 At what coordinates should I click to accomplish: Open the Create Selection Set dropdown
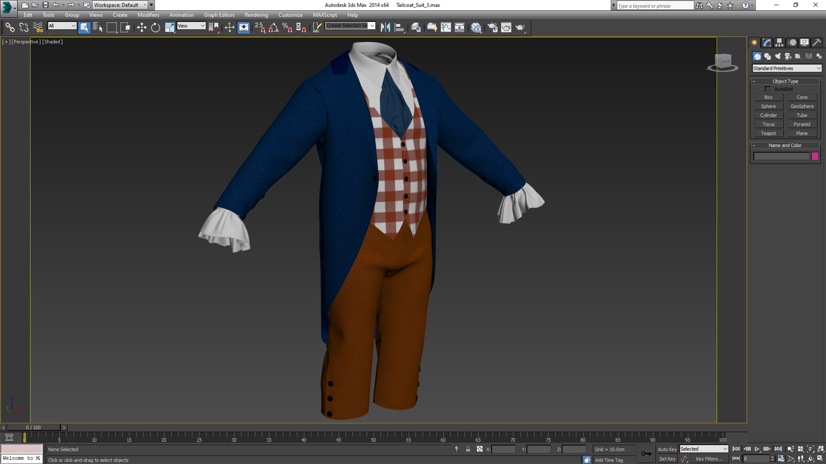pos(350,26)
